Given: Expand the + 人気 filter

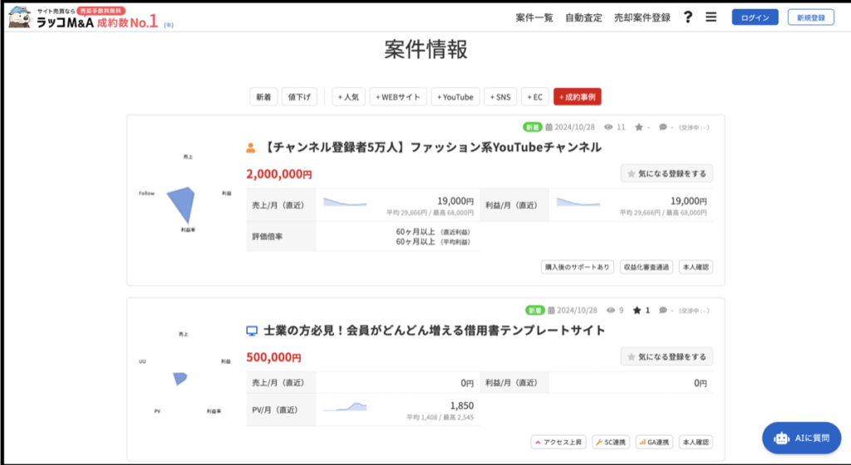Looking at the screenshot, I should tap(348, 97).
